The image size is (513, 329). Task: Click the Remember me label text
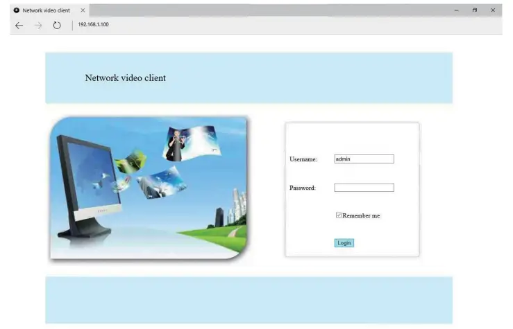tap(361, 215)
